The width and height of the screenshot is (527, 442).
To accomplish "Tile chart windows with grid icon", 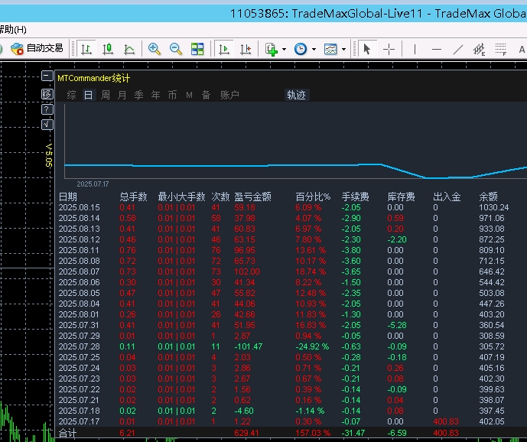I will click(x=197, y=49).
